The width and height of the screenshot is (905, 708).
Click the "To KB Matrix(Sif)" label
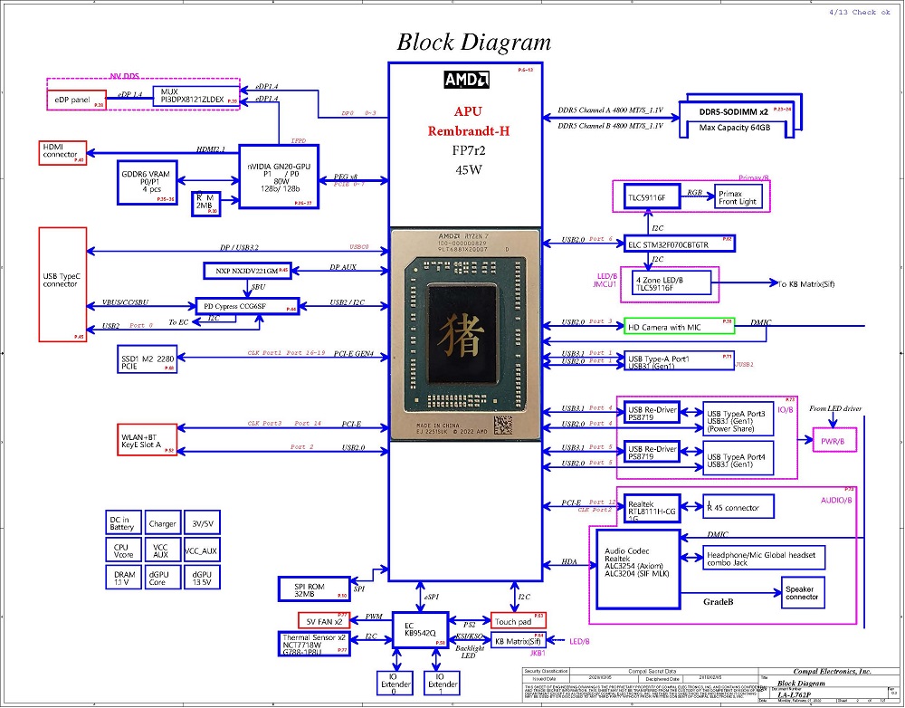tap(805, 283)
